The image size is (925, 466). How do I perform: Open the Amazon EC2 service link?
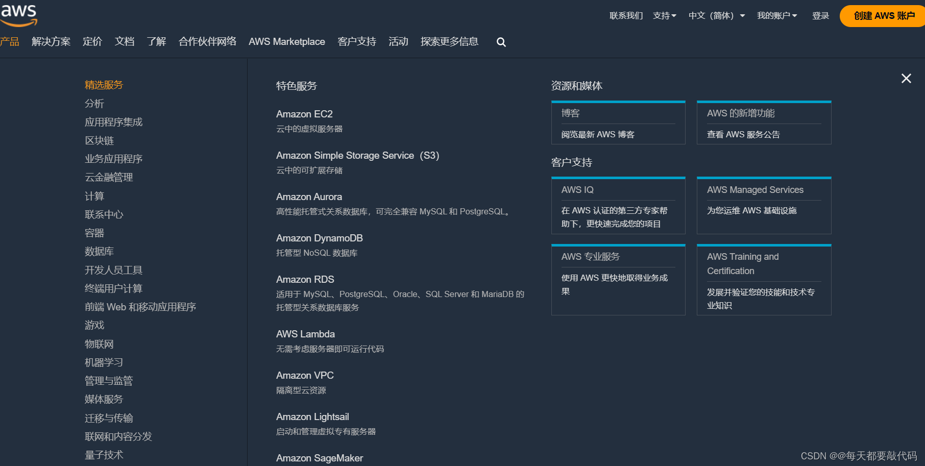[304, 114]
